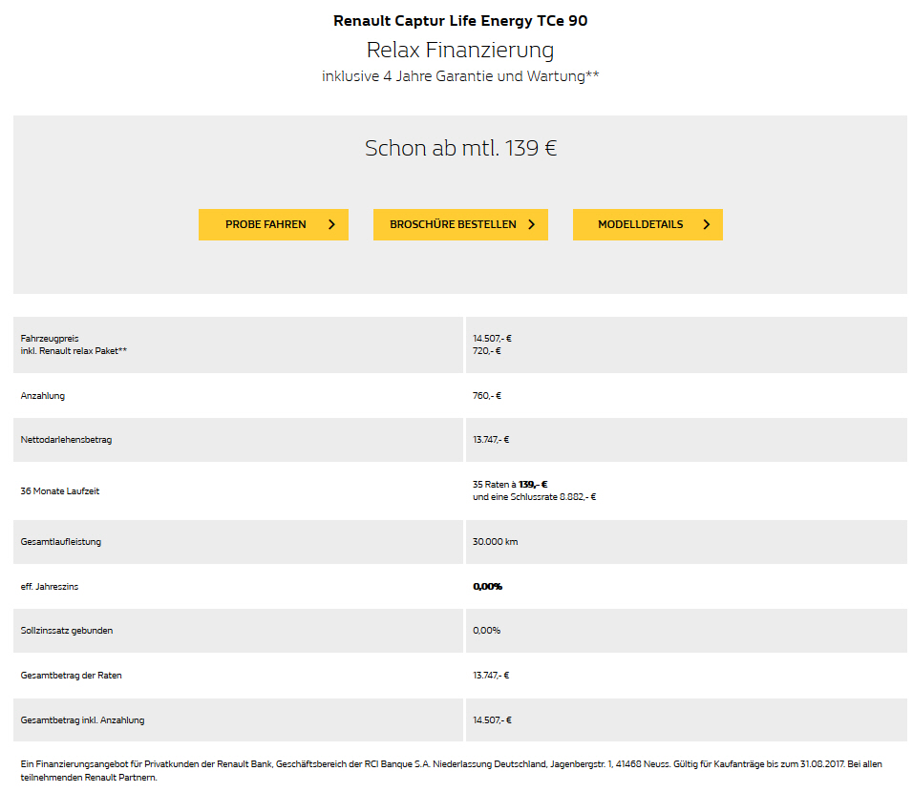913x792 pixels.
Task: Select the Anzahlung value 760,- €
Action: [487, 396]
